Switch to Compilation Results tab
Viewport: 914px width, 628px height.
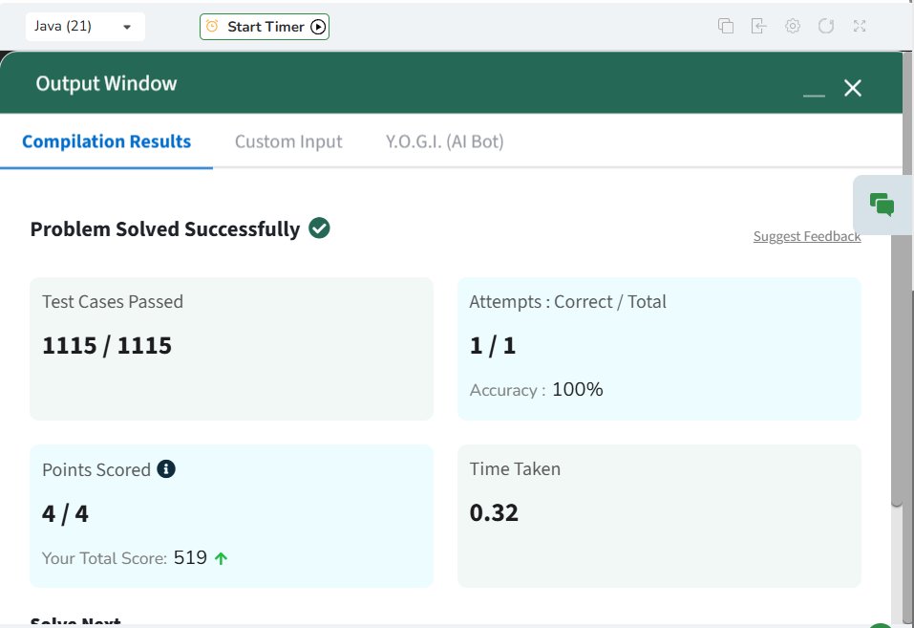tap(107, 141)
